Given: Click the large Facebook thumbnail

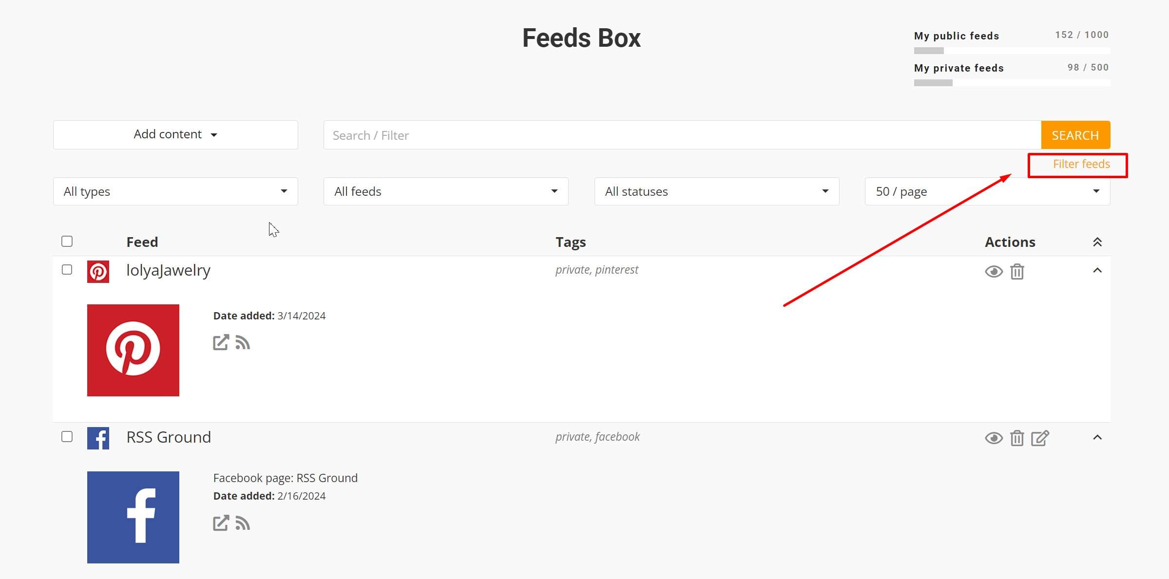Looking at the screenshot, I should point(133,517).
